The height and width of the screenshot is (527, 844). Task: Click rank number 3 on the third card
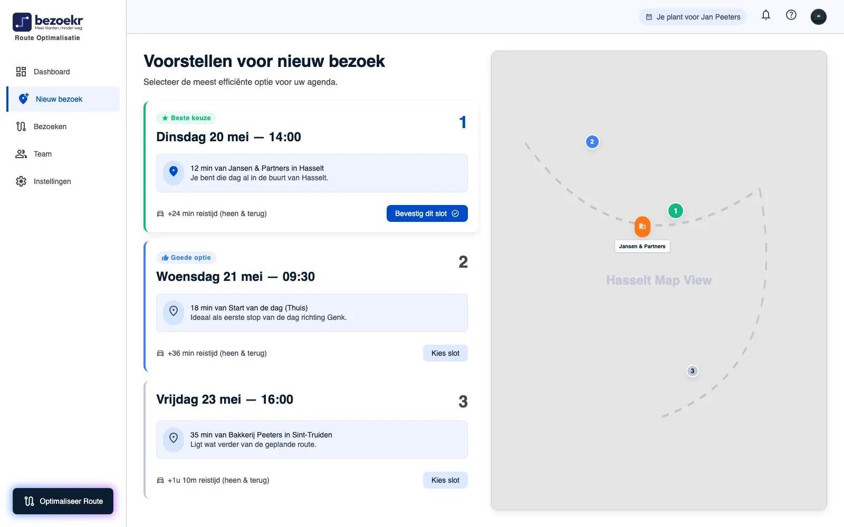[x=463, y=402]
